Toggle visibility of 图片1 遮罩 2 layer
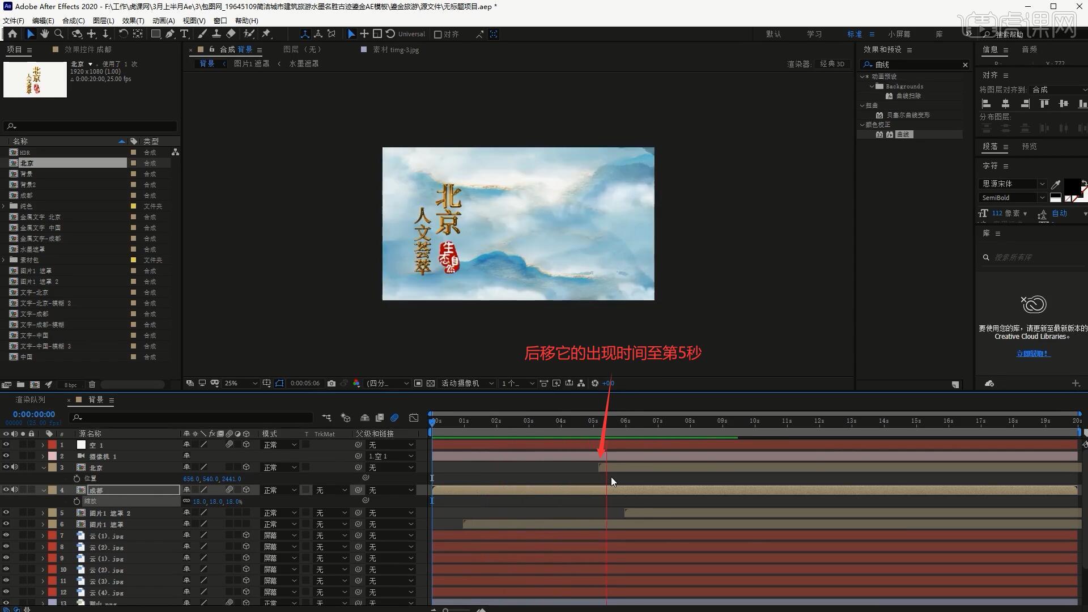This screenshot has height=612, width=1088. [x=6, y=513]
